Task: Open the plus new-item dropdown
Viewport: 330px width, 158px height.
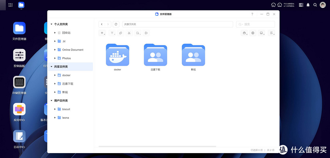Action: (x=102, y=33)
